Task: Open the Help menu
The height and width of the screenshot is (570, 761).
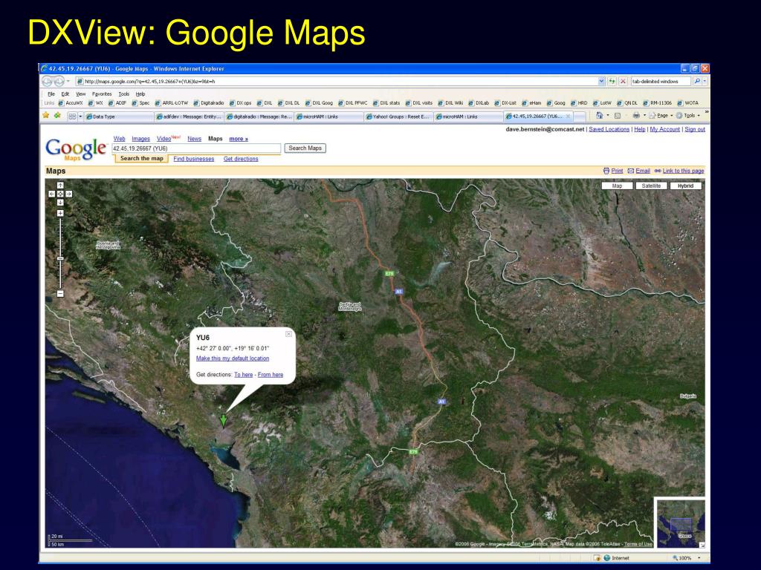Action: pyautogui.click(x=140, y=94)
